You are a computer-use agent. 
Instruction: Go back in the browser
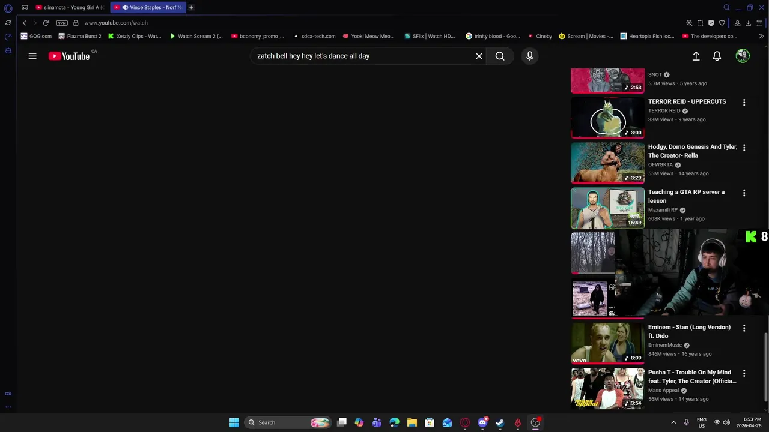[24, 23]
